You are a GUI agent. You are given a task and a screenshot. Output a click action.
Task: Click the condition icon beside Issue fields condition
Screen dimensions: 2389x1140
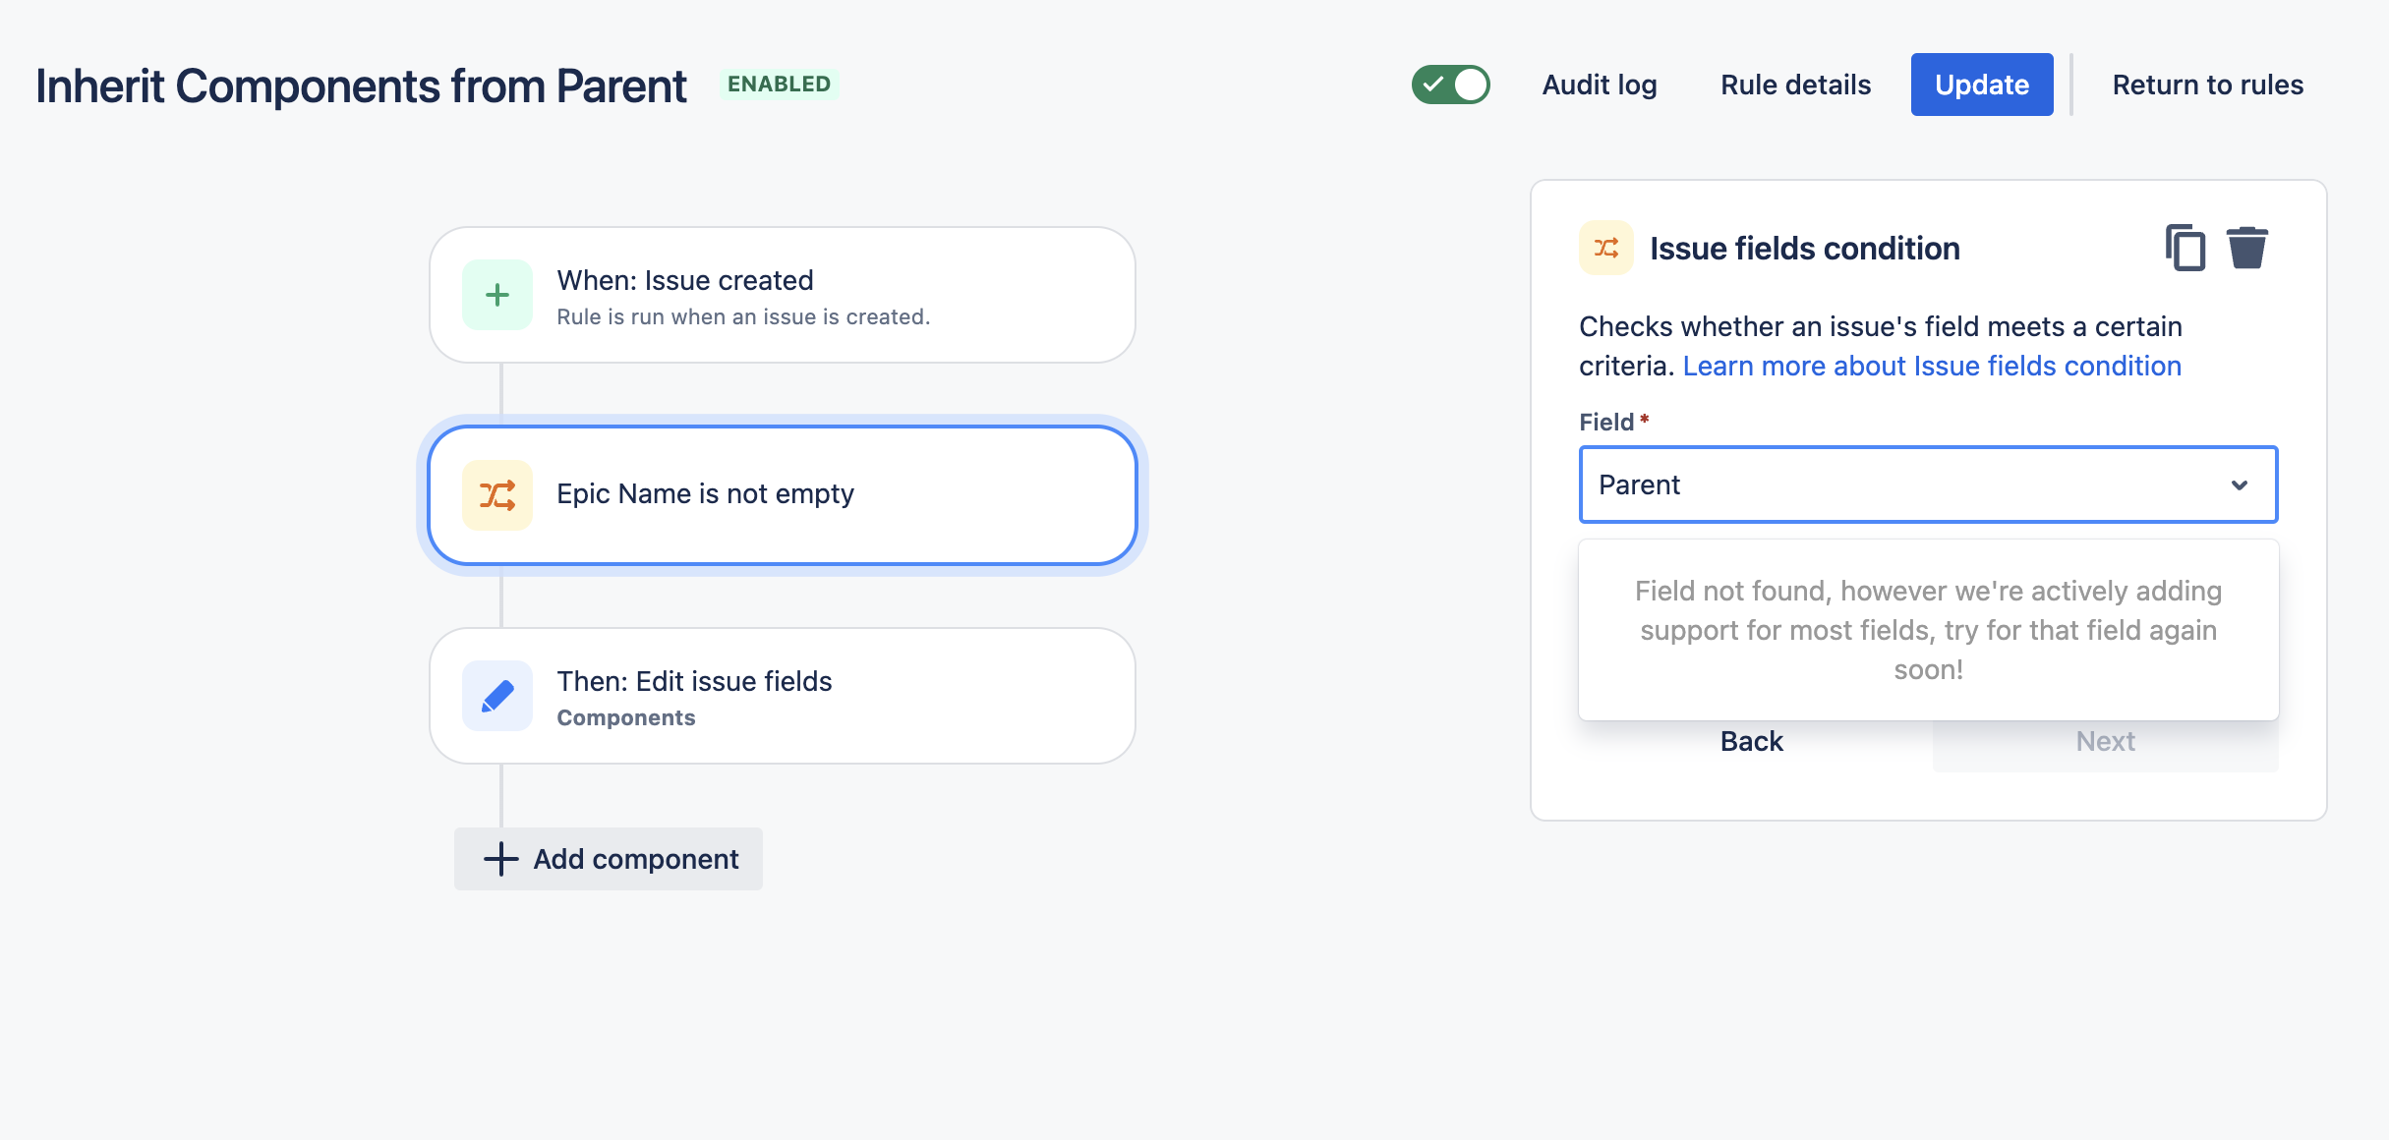tap(1605, 248)
